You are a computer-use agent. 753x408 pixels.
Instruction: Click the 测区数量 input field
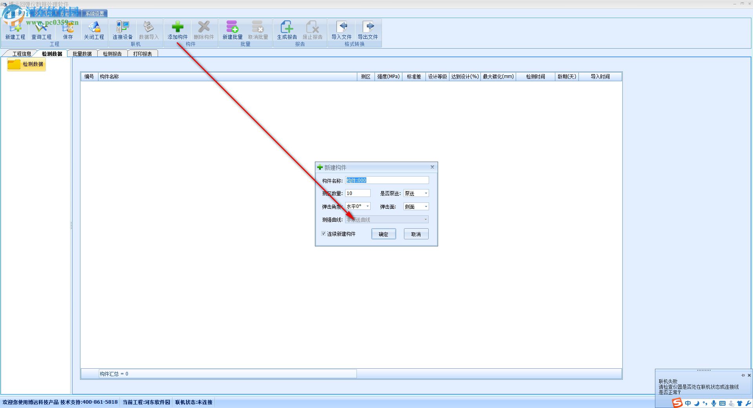358,193
